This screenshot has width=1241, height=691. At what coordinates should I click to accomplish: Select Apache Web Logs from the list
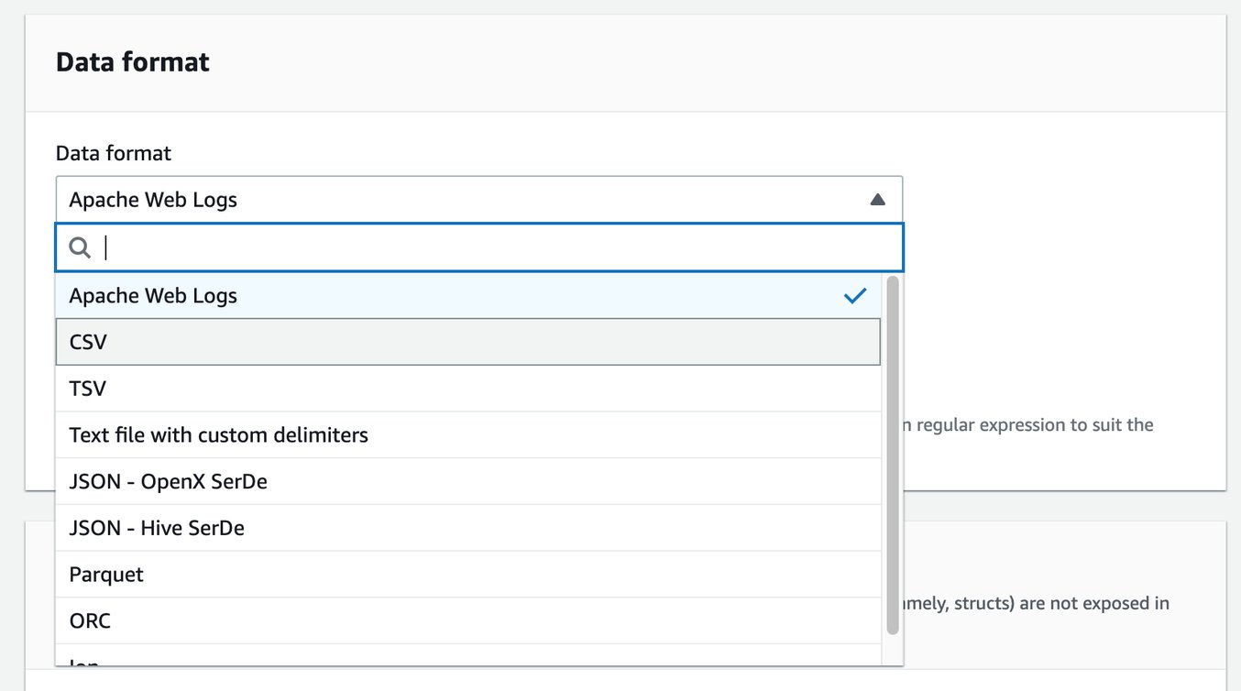tap(153, 296)
